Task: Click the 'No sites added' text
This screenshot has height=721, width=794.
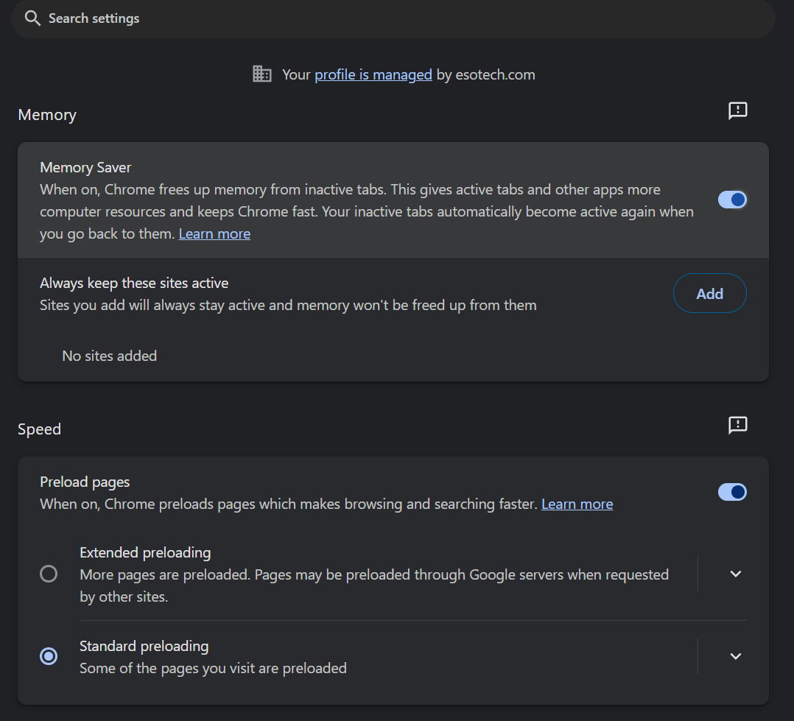Action: 109,356
